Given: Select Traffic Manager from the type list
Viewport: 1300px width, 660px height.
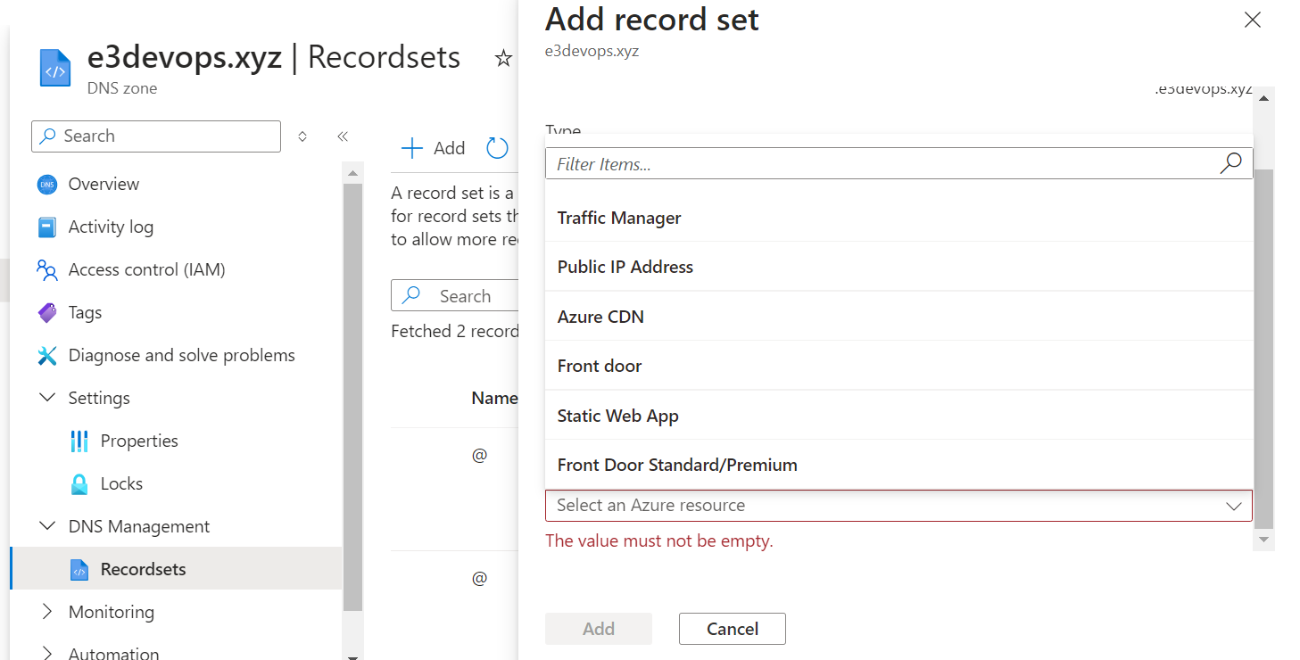Looking at the screenshot, I should tap(618, 217).
